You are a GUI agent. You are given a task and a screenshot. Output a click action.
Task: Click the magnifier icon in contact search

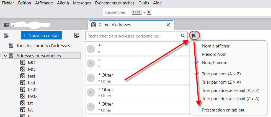point(183,36)
